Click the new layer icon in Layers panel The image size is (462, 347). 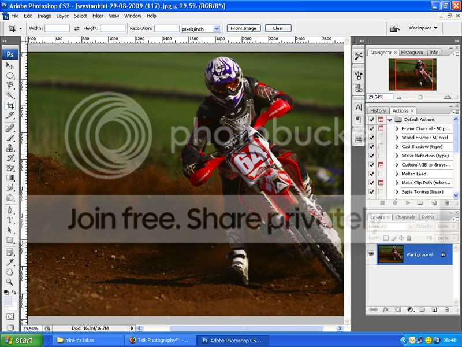pyautogui.click(x=433, y=310)
